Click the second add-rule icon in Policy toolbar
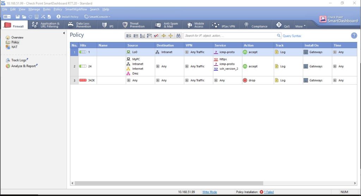The height and width of the screenshot is (196, 361). pos(136,36)
